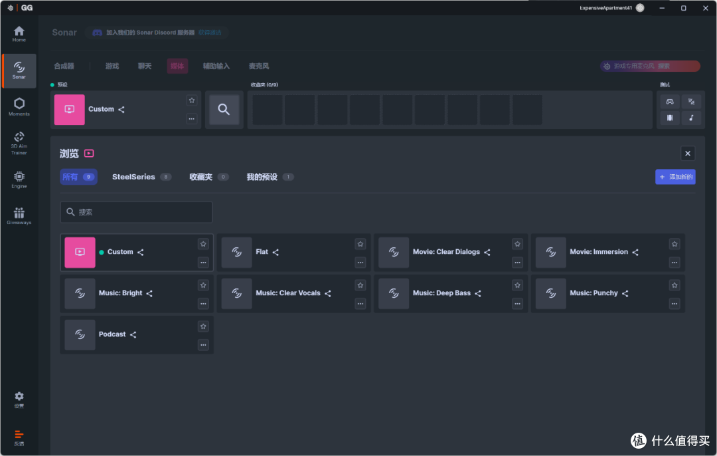Show 我的预设 presets filter

[270, 177]
